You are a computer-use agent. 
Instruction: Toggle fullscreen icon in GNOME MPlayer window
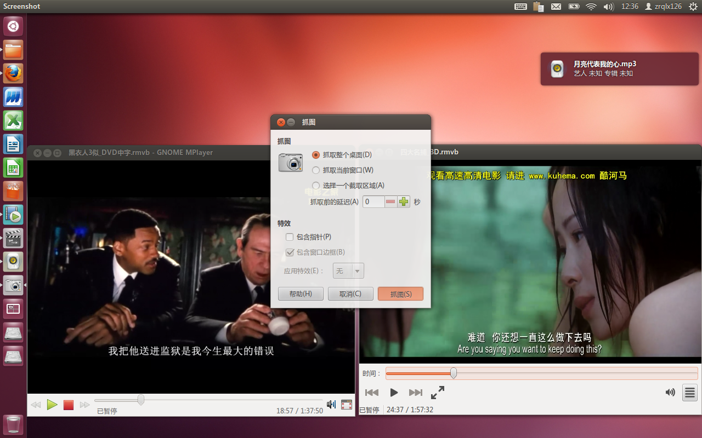click(x=347, y=405)
